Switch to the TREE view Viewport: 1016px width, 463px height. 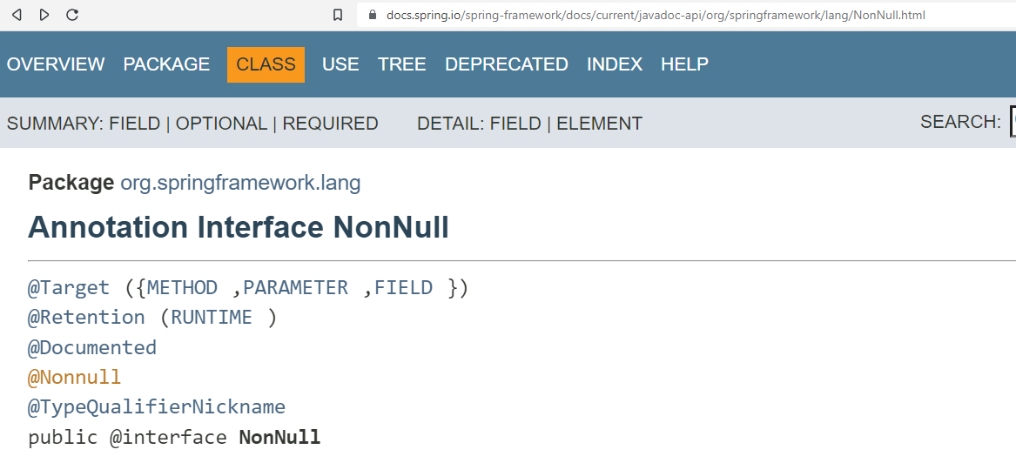[402, 64]
